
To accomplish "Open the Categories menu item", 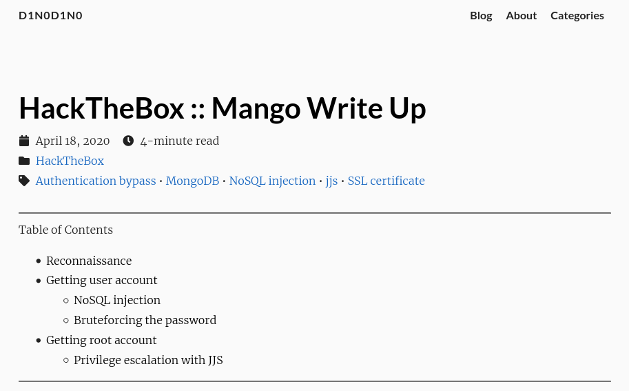I will pyautogui.click(x=577, y=16).
